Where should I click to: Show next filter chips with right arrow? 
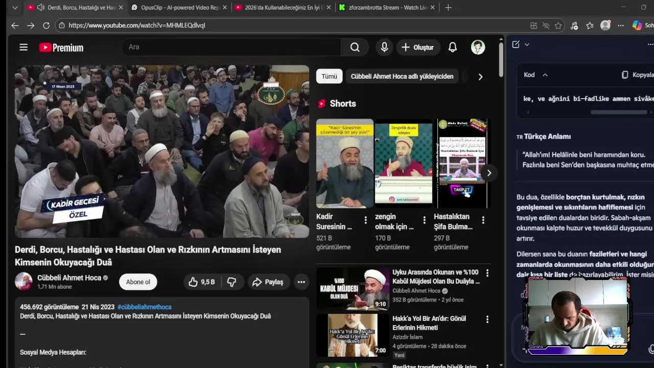coord(480,77)
